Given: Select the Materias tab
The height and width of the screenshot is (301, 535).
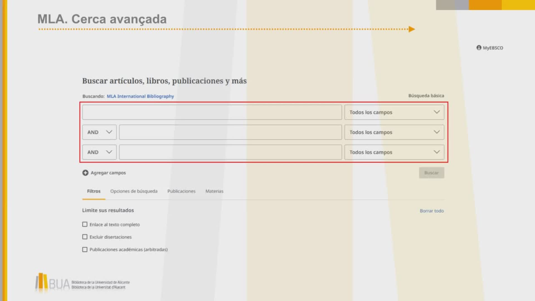Looking at the screenshot, I should coord(214,191).
